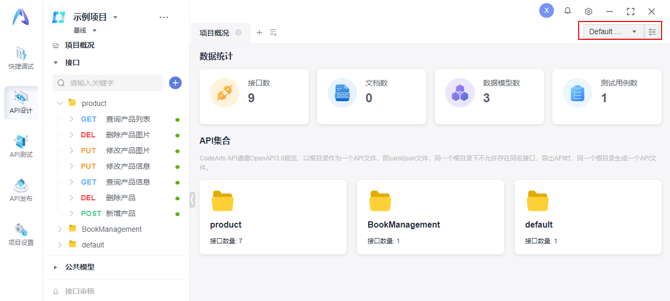Open the project more options ellipsis
This screenshot has height=301, width=670.
click(x=164, y=17)
